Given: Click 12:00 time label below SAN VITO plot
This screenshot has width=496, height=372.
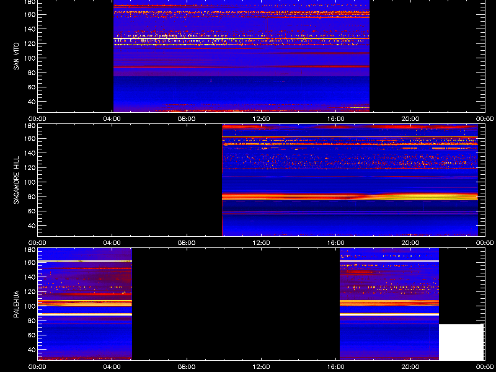Looking at the screenshot, I should (x=261, y=119).
